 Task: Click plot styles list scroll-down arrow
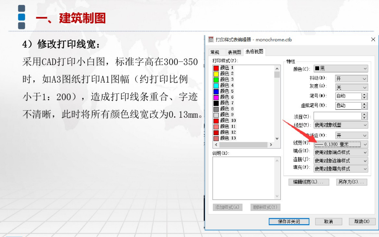(277, 139)
